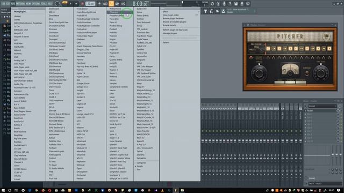
Task: Open the EDIT menu
Action: coord(9,4)
